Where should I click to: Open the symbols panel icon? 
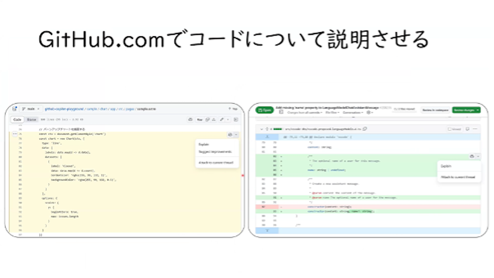(x=236, y=119)
